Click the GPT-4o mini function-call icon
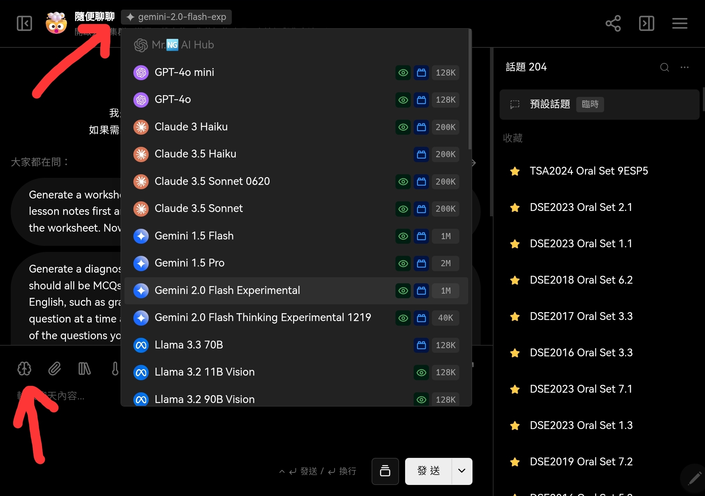This screenshot has width=705, height=496. (421, 73)
